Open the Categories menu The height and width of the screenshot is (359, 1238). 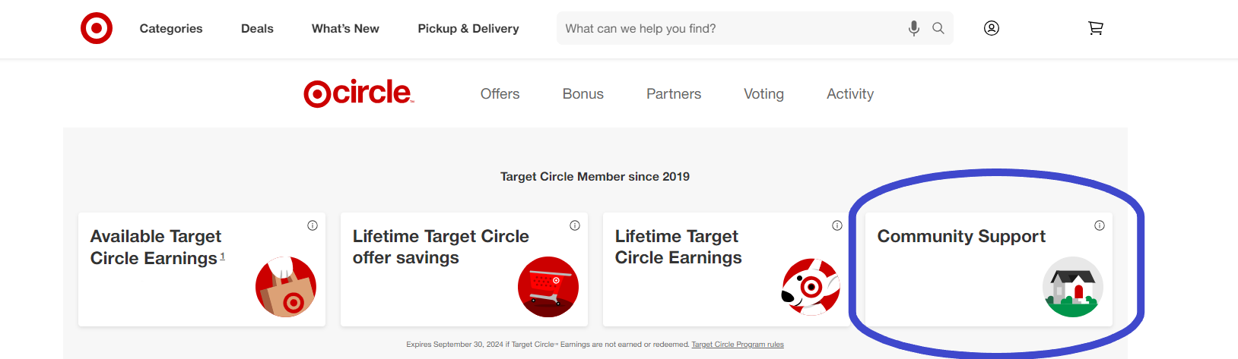171,28
